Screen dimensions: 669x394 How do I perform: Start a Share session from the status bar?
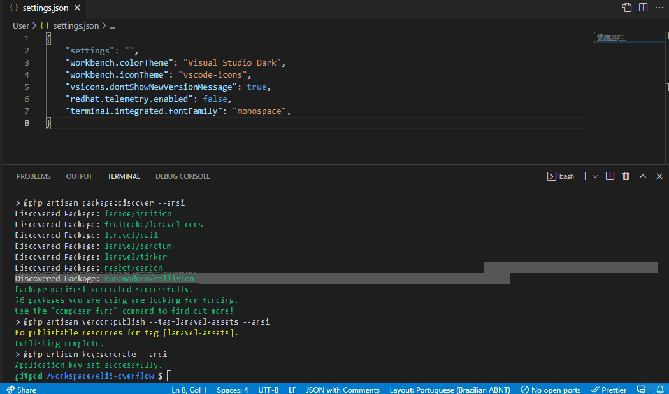coord(21,390)
